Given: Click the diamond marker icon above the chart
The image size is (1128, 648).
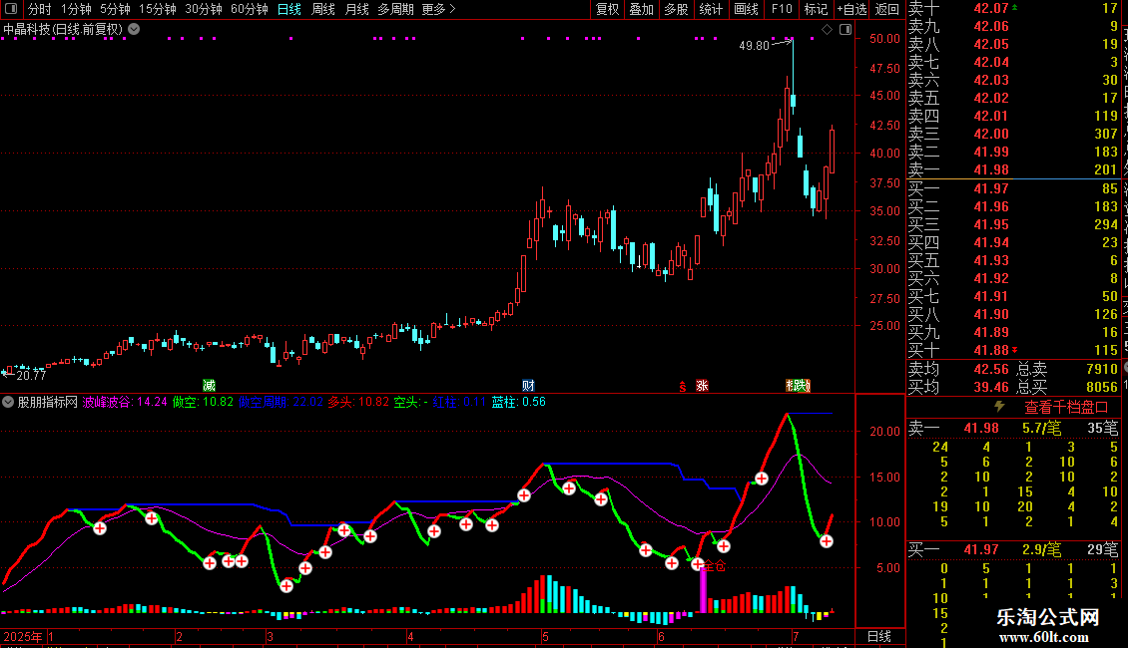Looking at the screenshot, I should pyautogui.click(x=828, y=30).
